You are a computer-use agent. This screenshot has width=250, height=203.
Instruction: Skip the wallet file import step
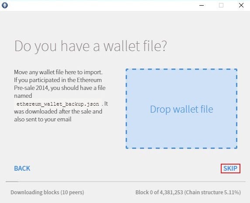pyautogui.click(x=230, y=169)
